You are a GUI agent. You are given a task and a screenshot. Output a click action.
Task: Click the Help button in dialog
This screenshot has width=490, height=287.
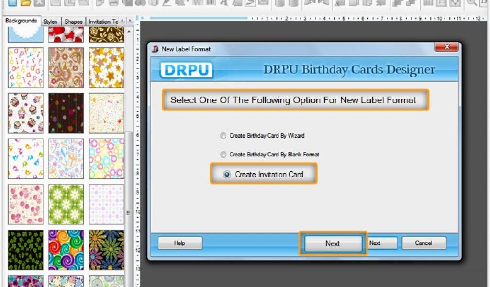180,243
